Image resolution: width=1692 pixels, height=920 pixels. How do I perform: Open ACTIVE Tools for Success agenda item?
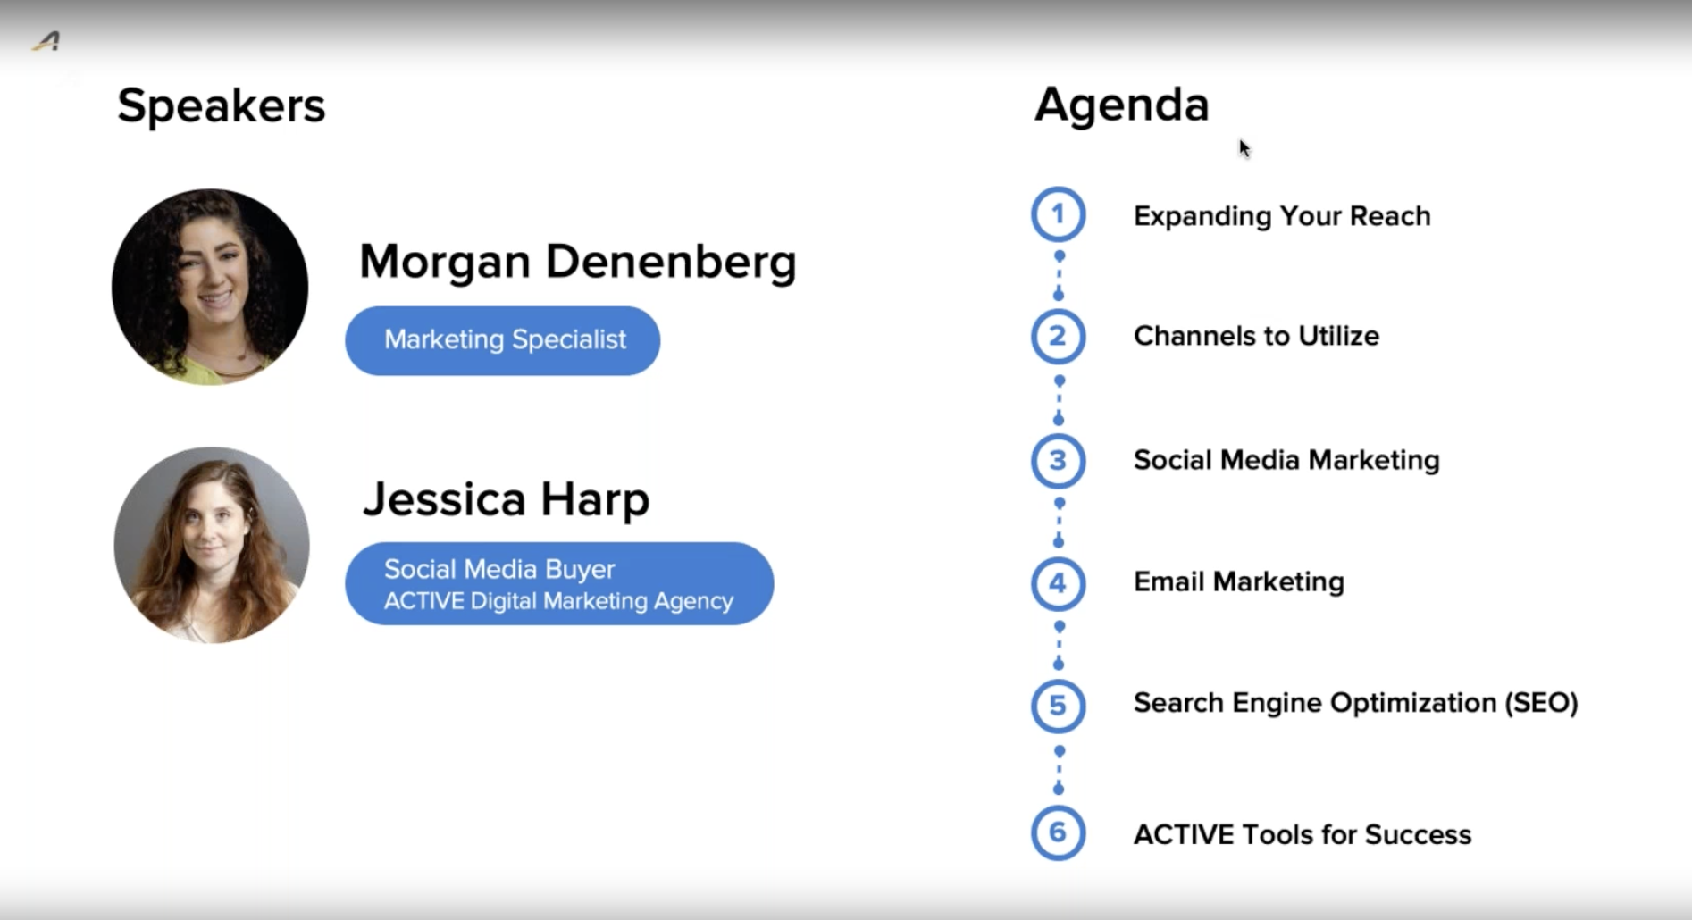[x=1302, y=834]
